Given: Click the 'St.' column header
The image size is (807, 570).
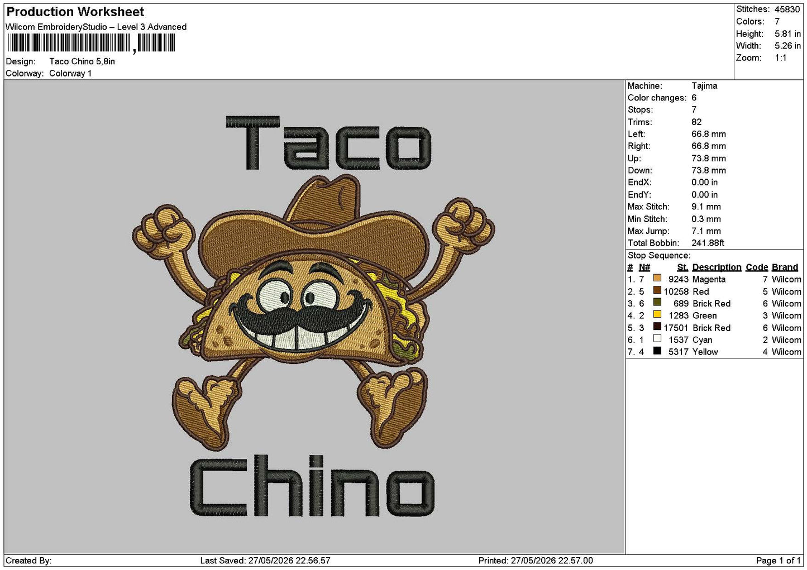Looking at the screenshot, I should [682, 267].
